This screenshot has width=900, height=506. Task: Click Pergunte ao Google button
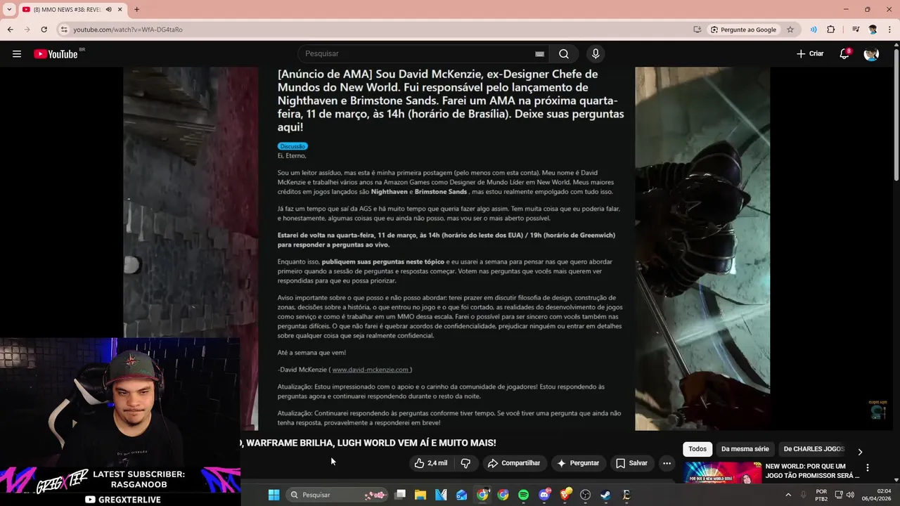[x=743, y=30]
